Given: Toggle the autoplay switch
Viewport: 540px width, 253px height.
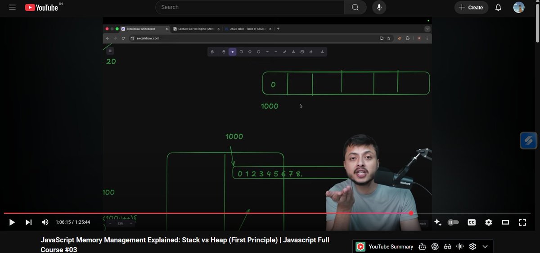Looking at the screenshot, I should (x=453, y=222).
